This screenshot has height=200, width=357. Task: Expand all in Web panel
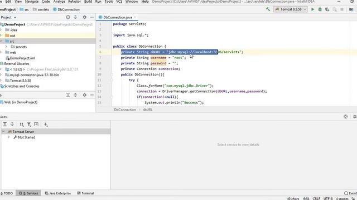point(68,95)
